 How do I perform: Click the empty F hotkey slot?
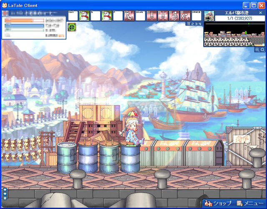pyautogui.click(x=118, y=16)
